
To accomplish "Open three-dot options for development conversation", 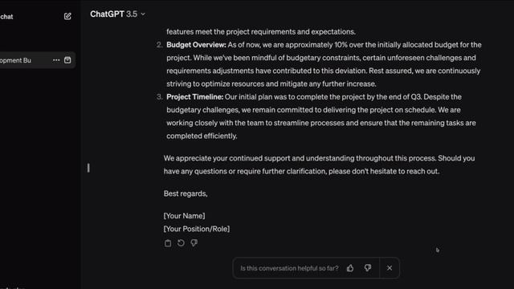I will (x=56, y=60).
